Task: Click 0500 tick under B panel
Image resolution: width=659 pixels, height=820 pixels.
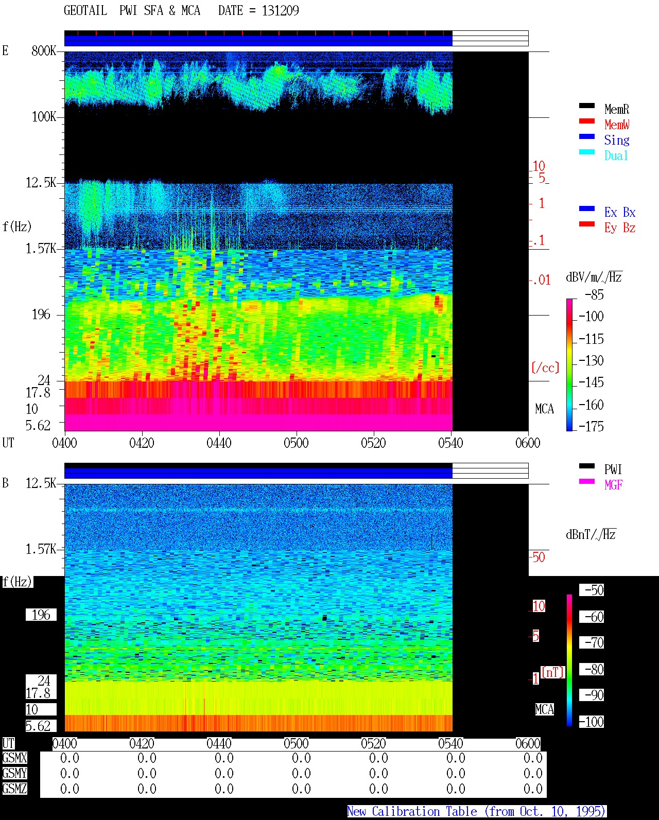Action: pos(296,743)
